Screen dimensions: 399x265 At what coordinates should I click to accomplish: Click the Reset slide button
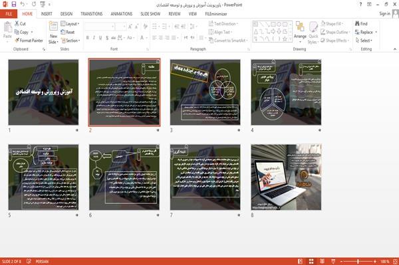(68, 32)
